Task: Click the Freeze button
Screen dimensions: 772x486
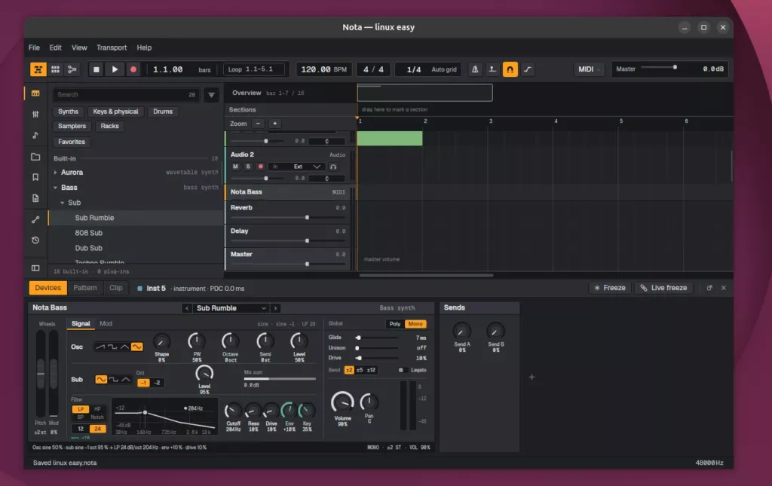Action: coord(609,288)
